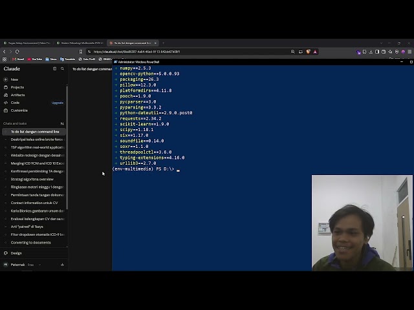Open Brave Shields lion icon
Viewport: 414px width, 310px height.
308,52
